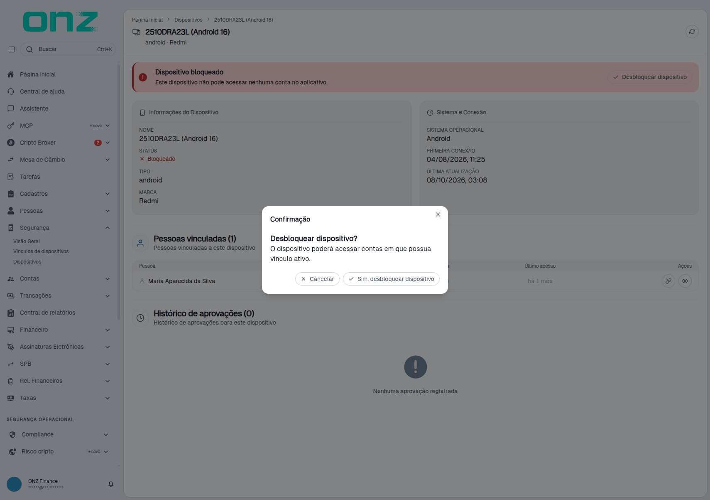The image size is (710, 500).
Task: Open Vínculos de dispositivos submenu item
Action: coord(41,251)
